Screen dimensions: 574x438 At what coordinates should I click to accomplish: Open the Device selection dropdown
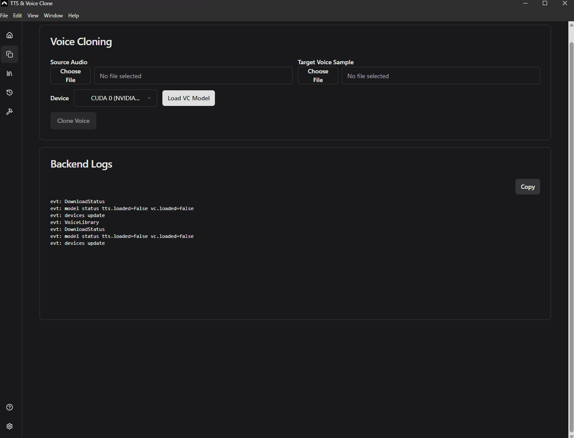pyautogui.click(x=115, y=98)
